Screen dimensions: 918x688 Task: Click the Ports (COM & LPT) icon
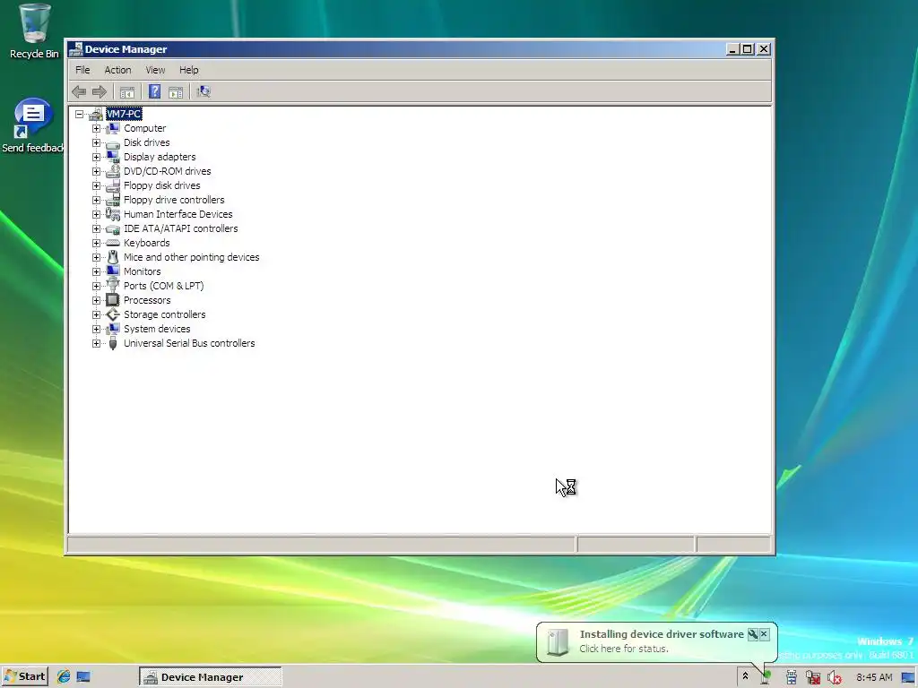click(113, 286)
